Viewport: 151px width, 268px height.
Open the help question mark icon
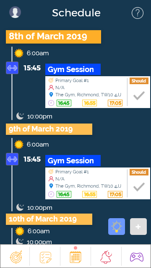coord(138,13)
